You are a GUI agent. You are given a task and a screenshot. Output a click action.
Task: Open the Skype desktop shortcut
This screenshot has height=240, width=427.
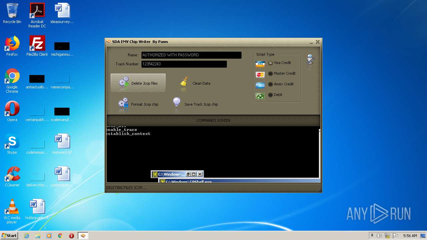coord(12,144)
